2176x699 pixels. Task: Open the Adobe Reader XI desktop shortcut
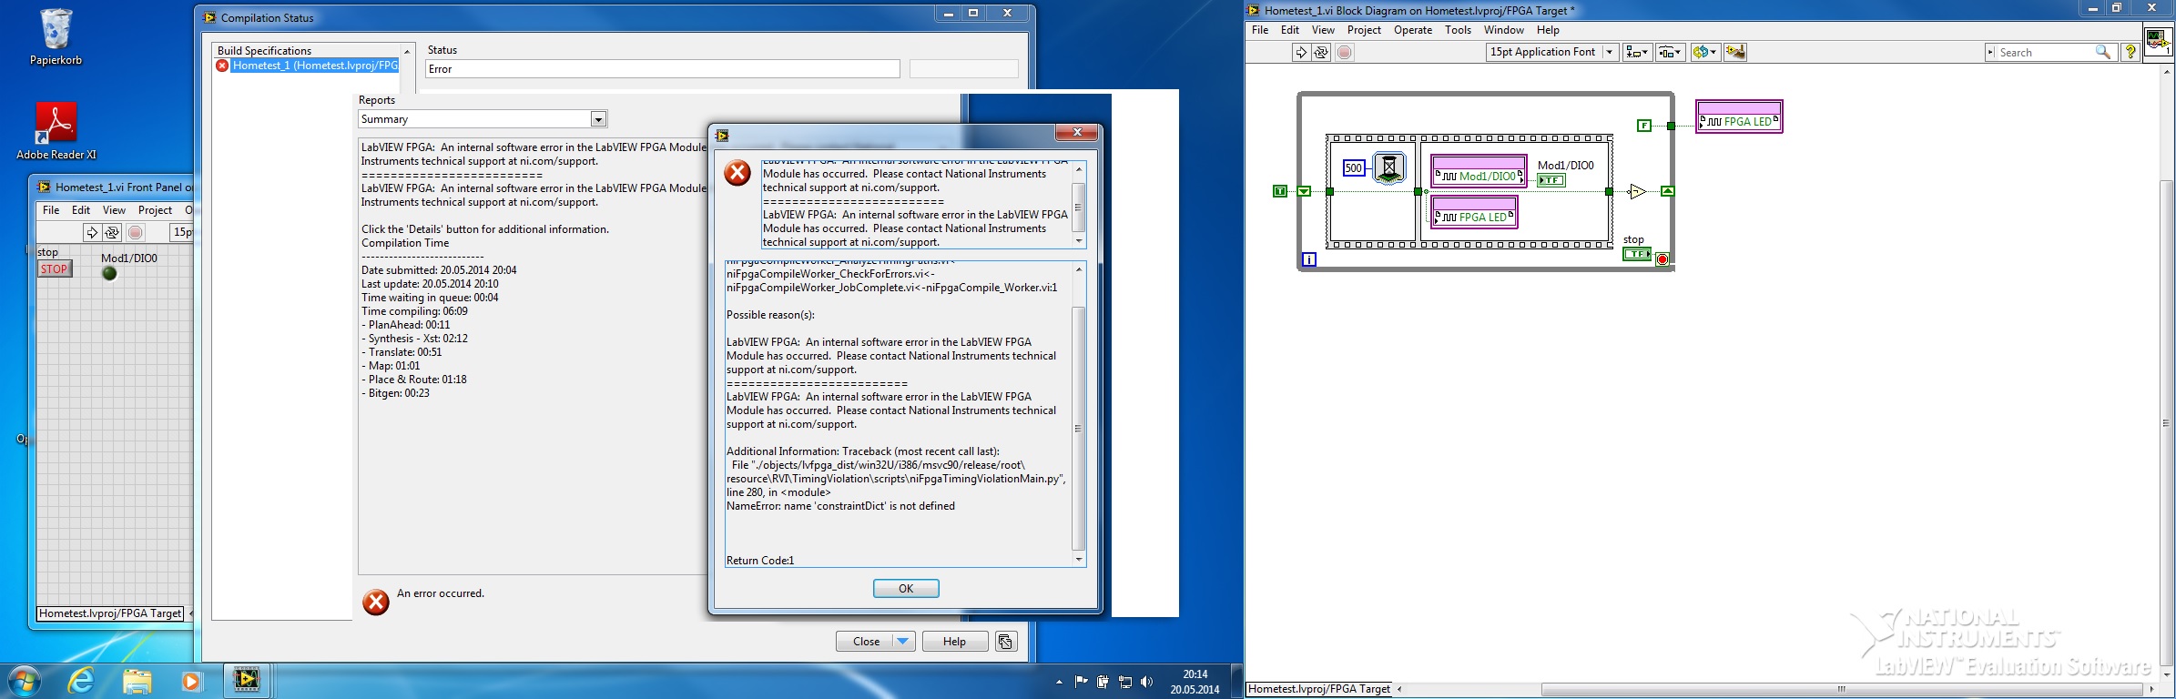pyautogui.click(x=56, y=130)
